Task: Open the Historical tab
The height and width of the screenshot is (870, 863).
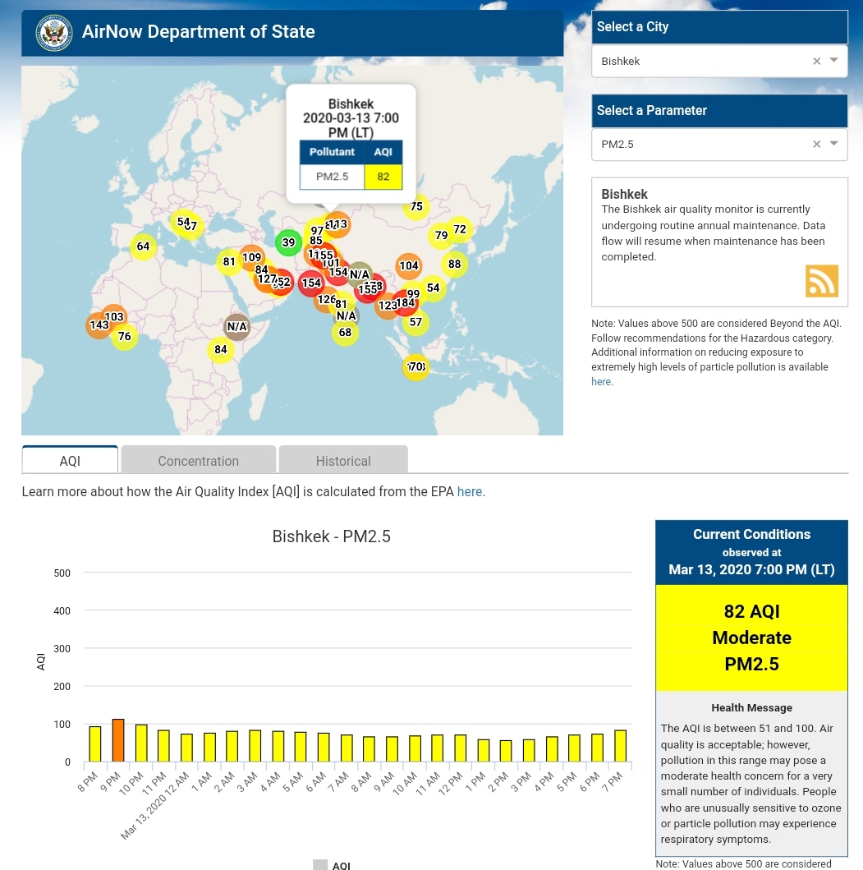Action: click(343, 461)
